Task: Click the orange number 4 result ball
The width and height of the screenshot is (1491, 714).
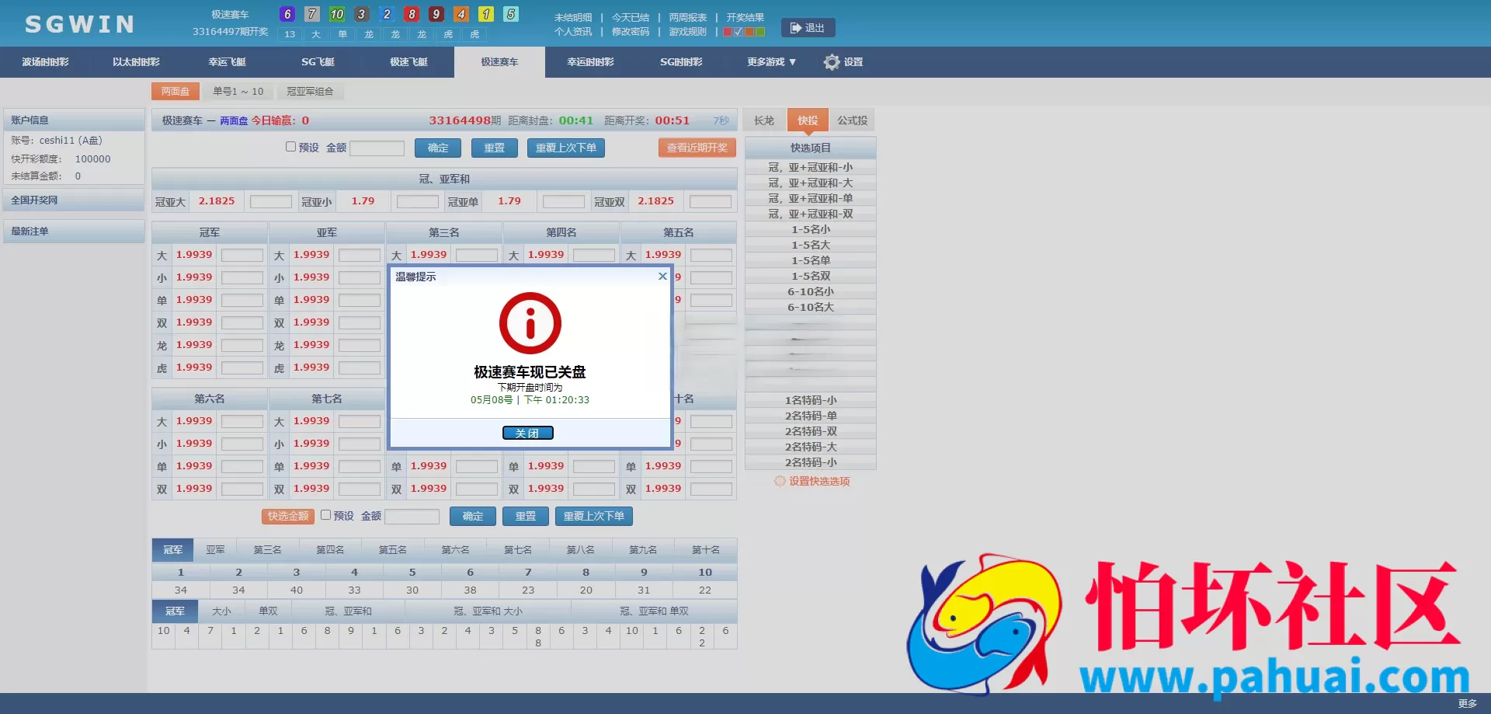Action: (461, 14)
